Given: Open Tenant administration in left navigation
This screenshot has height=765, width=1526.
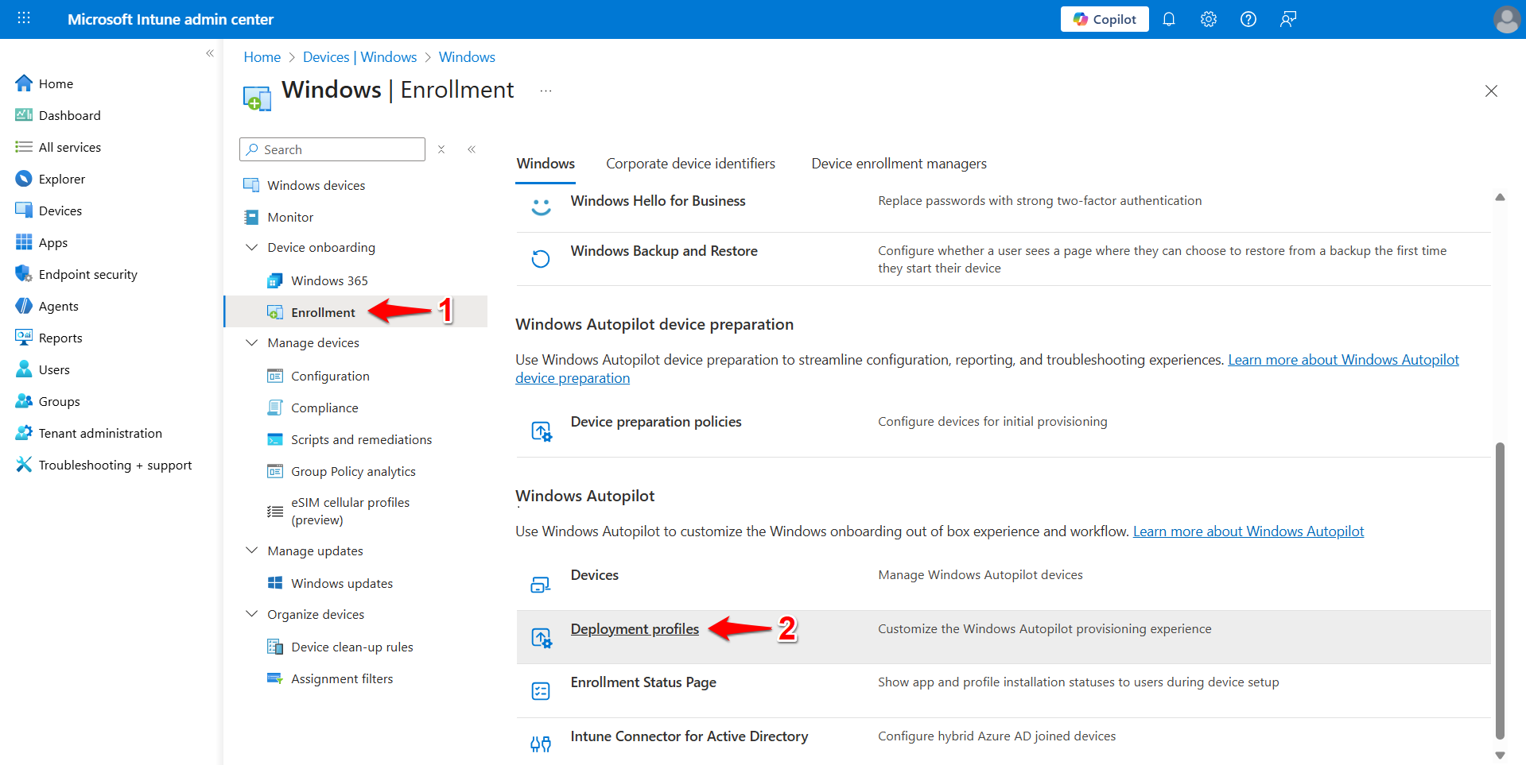Looking at the screenshot, I should tap(100, 433).
